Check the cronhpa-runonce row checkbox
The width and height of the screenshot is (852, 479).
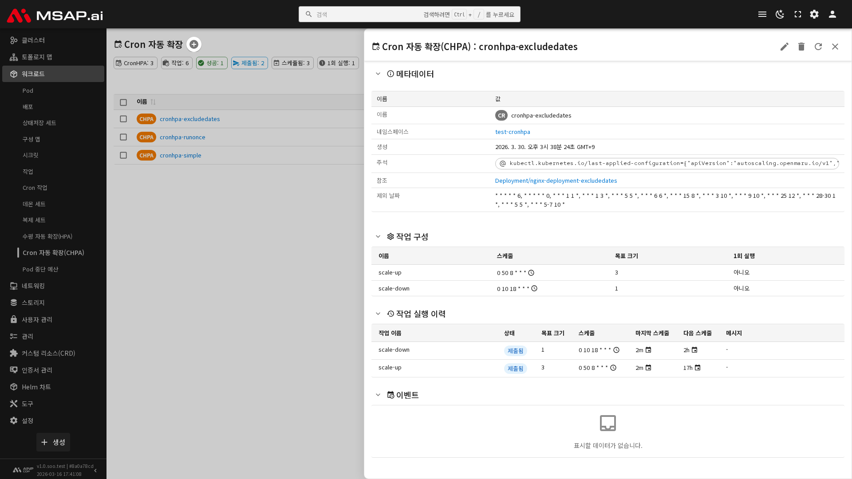pos(123,137)
